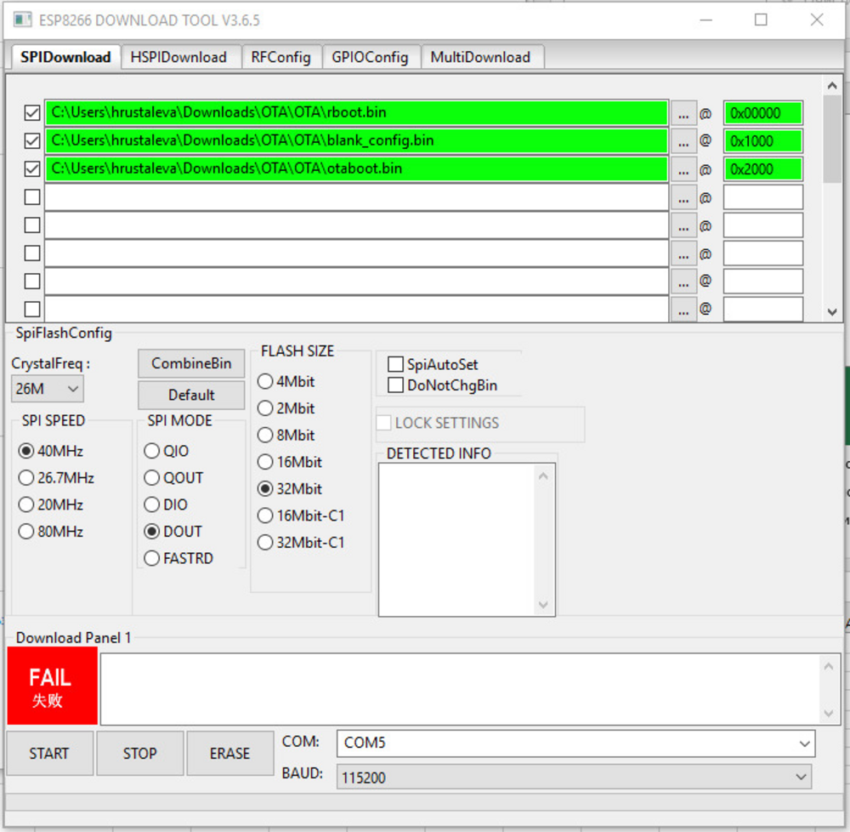Image resolution: width=850 pixels, height=832 pixels.
Task: Browse for file on blank_config.bin row
Action: coord(683,141)
